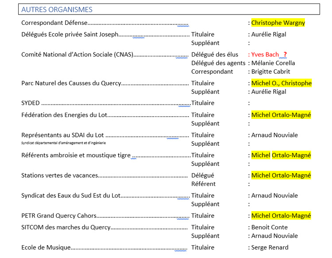Click Suppléant under Fédération des Energies du Lot
Image resolution: width=332 pixels, height=258 pixels.
[x=205, y=123]
